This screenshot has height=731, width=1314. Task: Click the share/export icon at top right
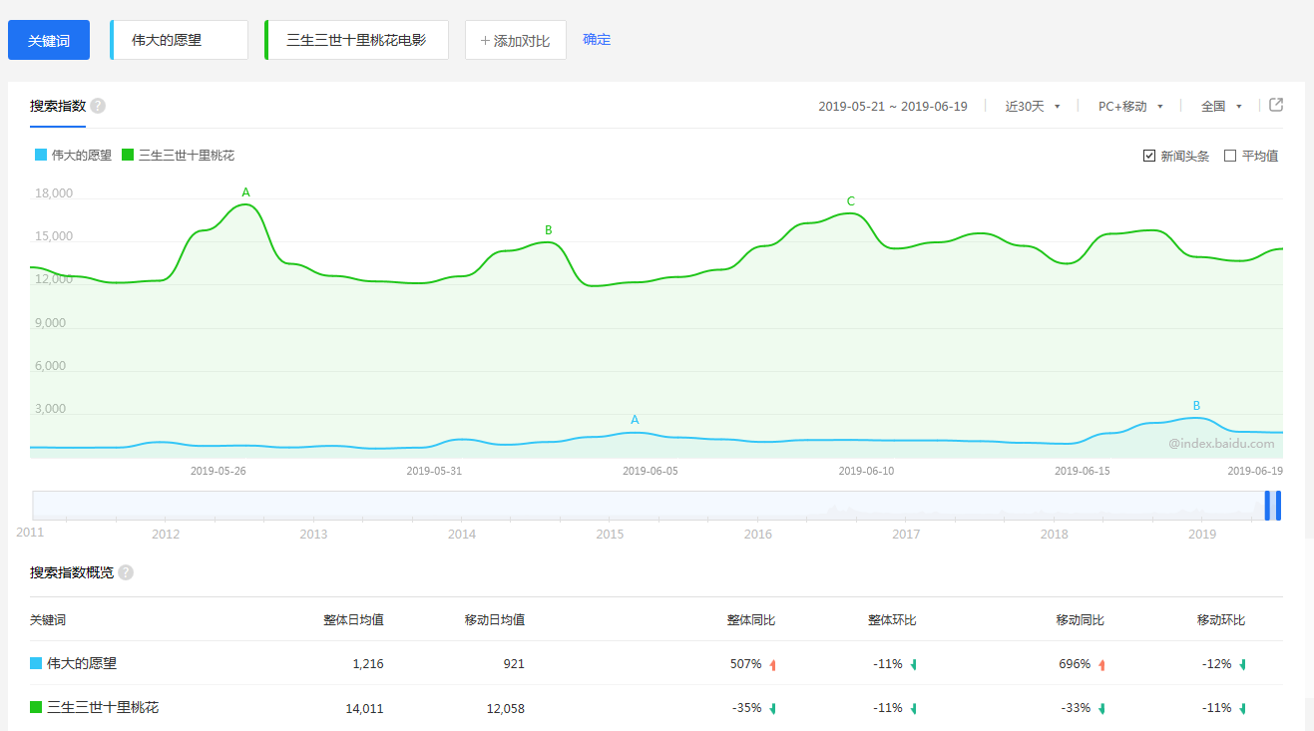tap(1275, 106)
